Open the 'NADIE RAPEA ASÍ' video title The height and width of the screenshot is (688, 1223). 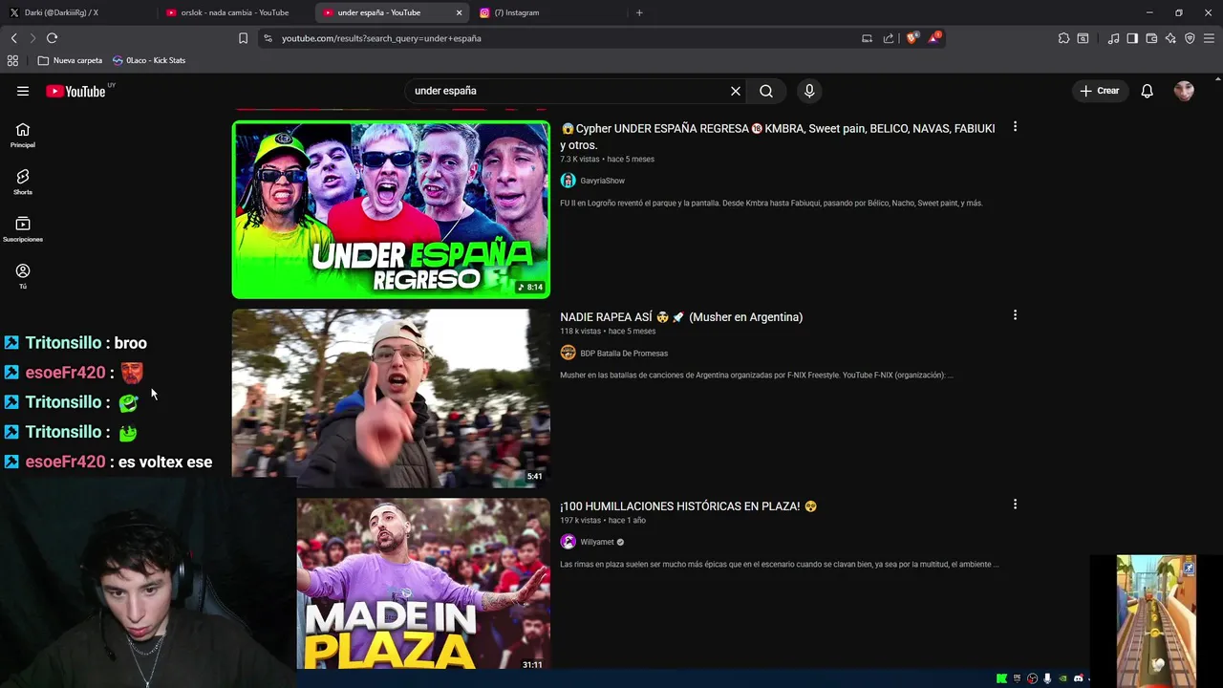(681, 317)
